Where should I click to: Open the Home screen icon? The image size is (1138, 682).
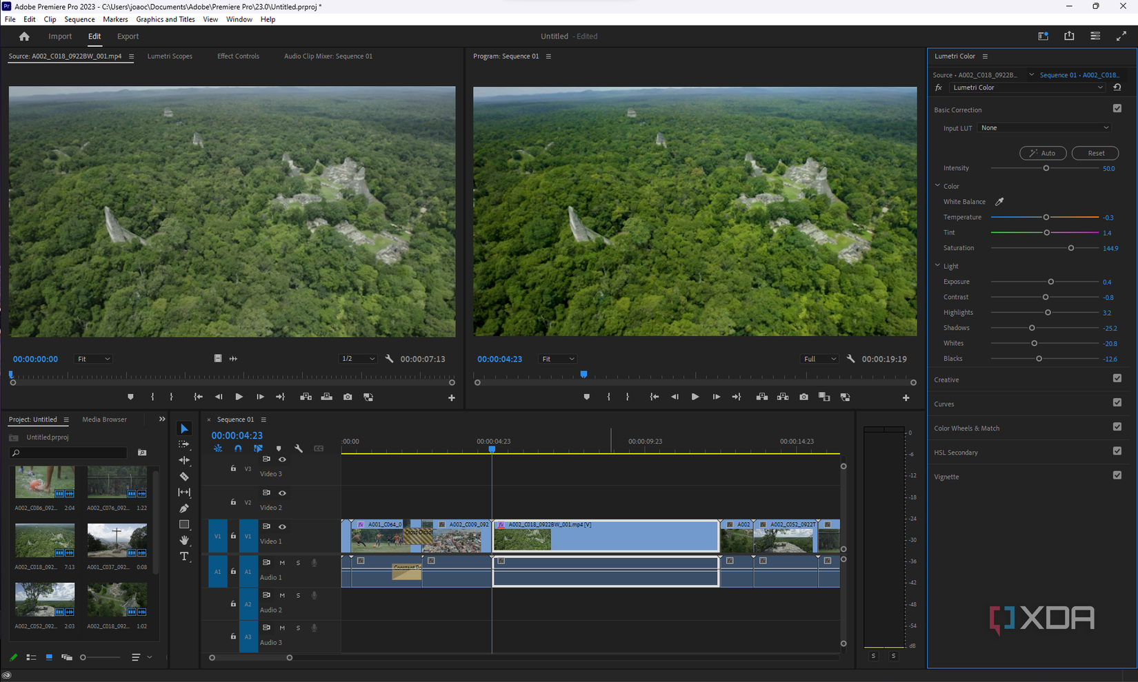point(24,37)
